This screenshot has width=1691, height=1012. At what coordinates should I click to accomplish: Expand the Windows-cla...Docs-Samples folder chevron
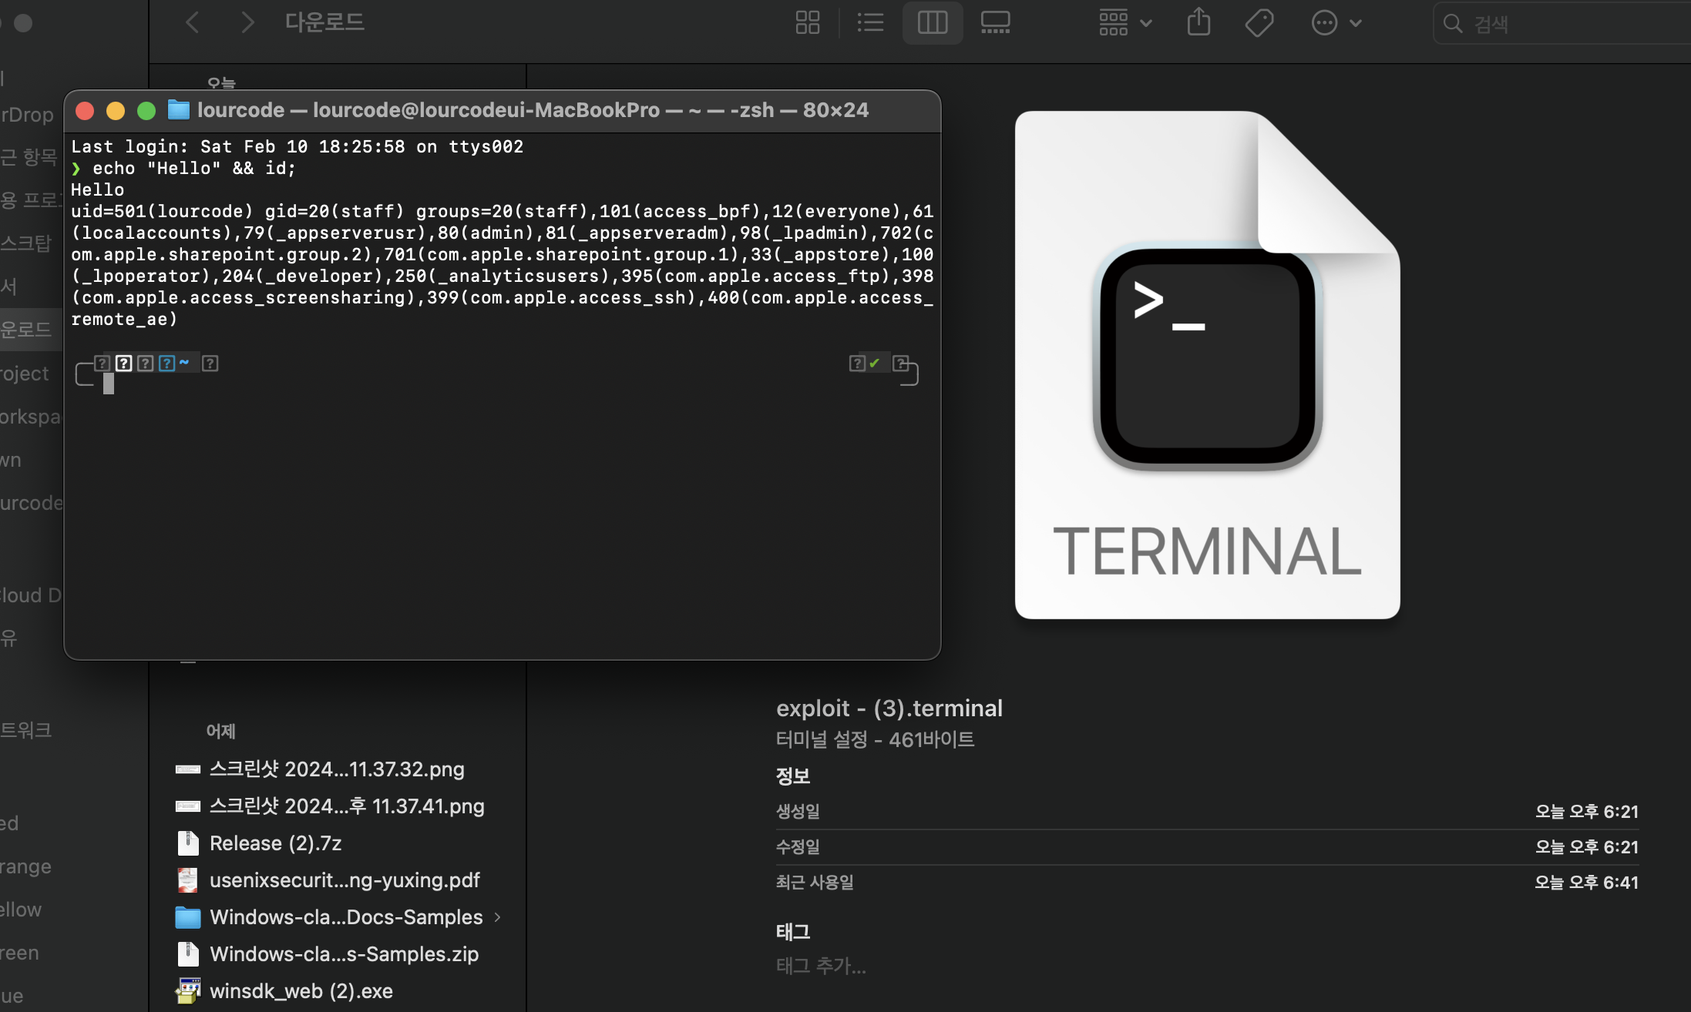(498, 916)
